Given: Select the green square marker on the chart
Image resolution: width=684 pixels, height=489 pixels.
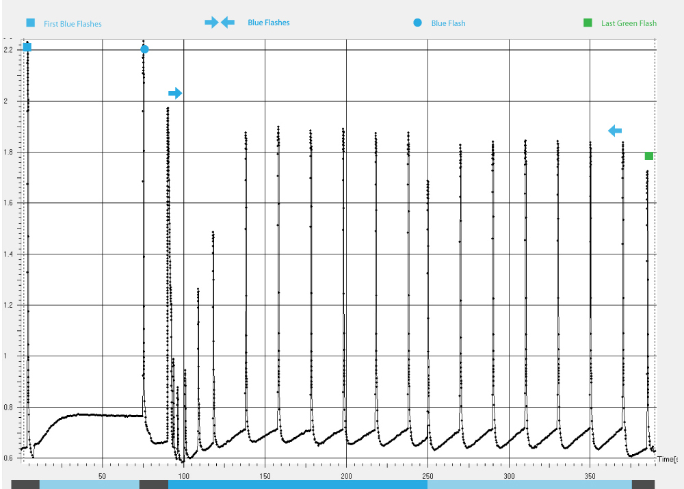Looking at the screenshot, I should click(648, 156).
